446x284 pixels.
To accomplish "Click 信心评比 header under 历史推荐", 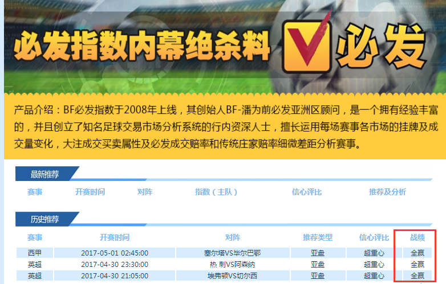I will [374, 237].
